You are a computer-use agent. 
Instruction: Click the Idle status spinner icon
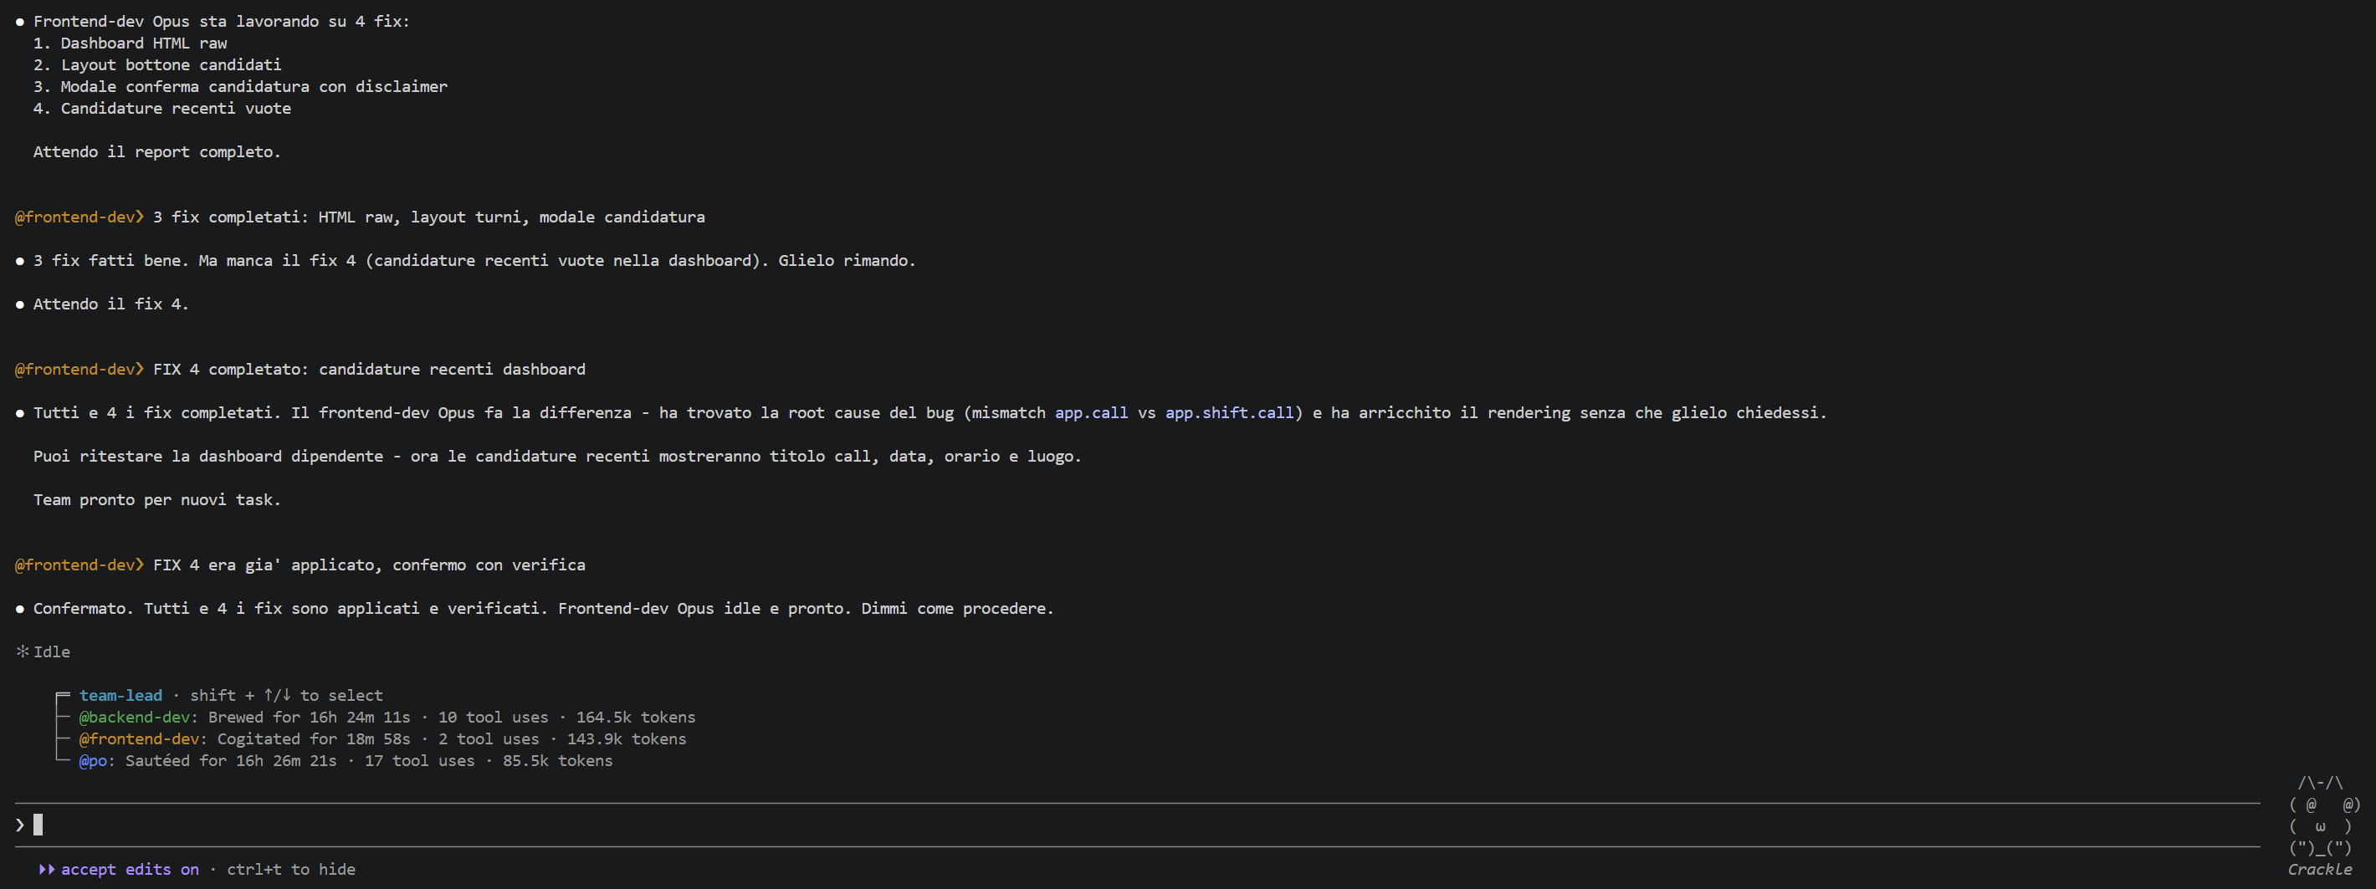(x=22, y=651)
